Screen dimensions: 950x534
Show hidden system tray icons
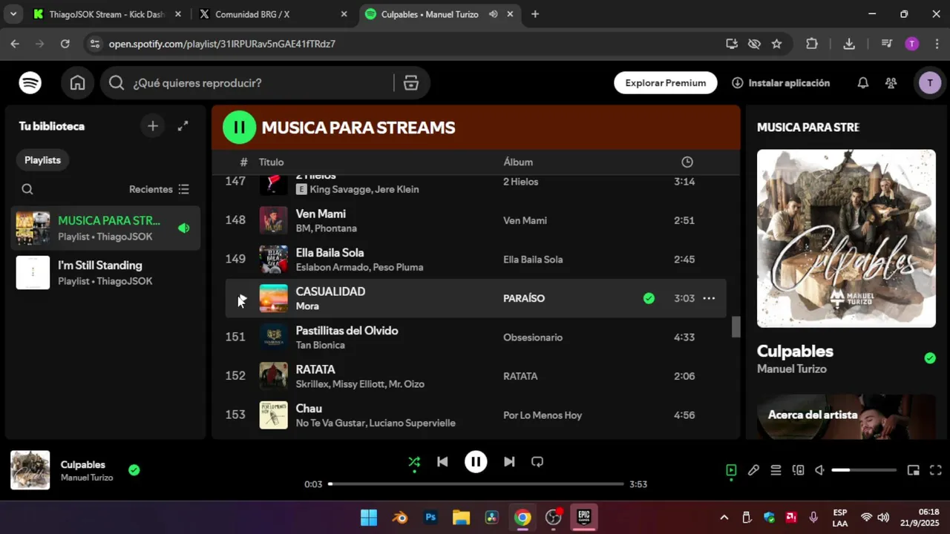click(724, 518)
